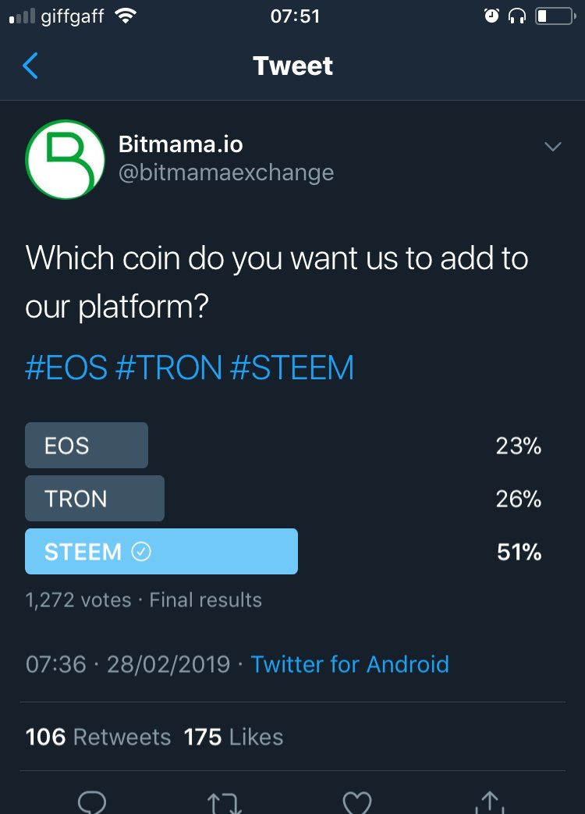Go back using the blue arrow
This screenshot has width=585, height=814.
pyautogui.click(x=30, y=66)
